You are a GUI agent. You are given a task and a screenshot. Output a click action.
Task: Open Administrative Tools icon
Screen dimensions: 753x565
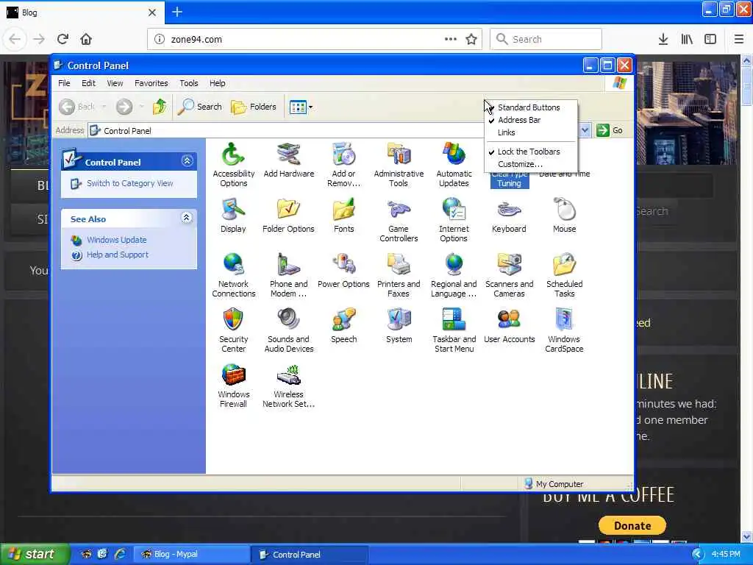(x=399, y=164)
